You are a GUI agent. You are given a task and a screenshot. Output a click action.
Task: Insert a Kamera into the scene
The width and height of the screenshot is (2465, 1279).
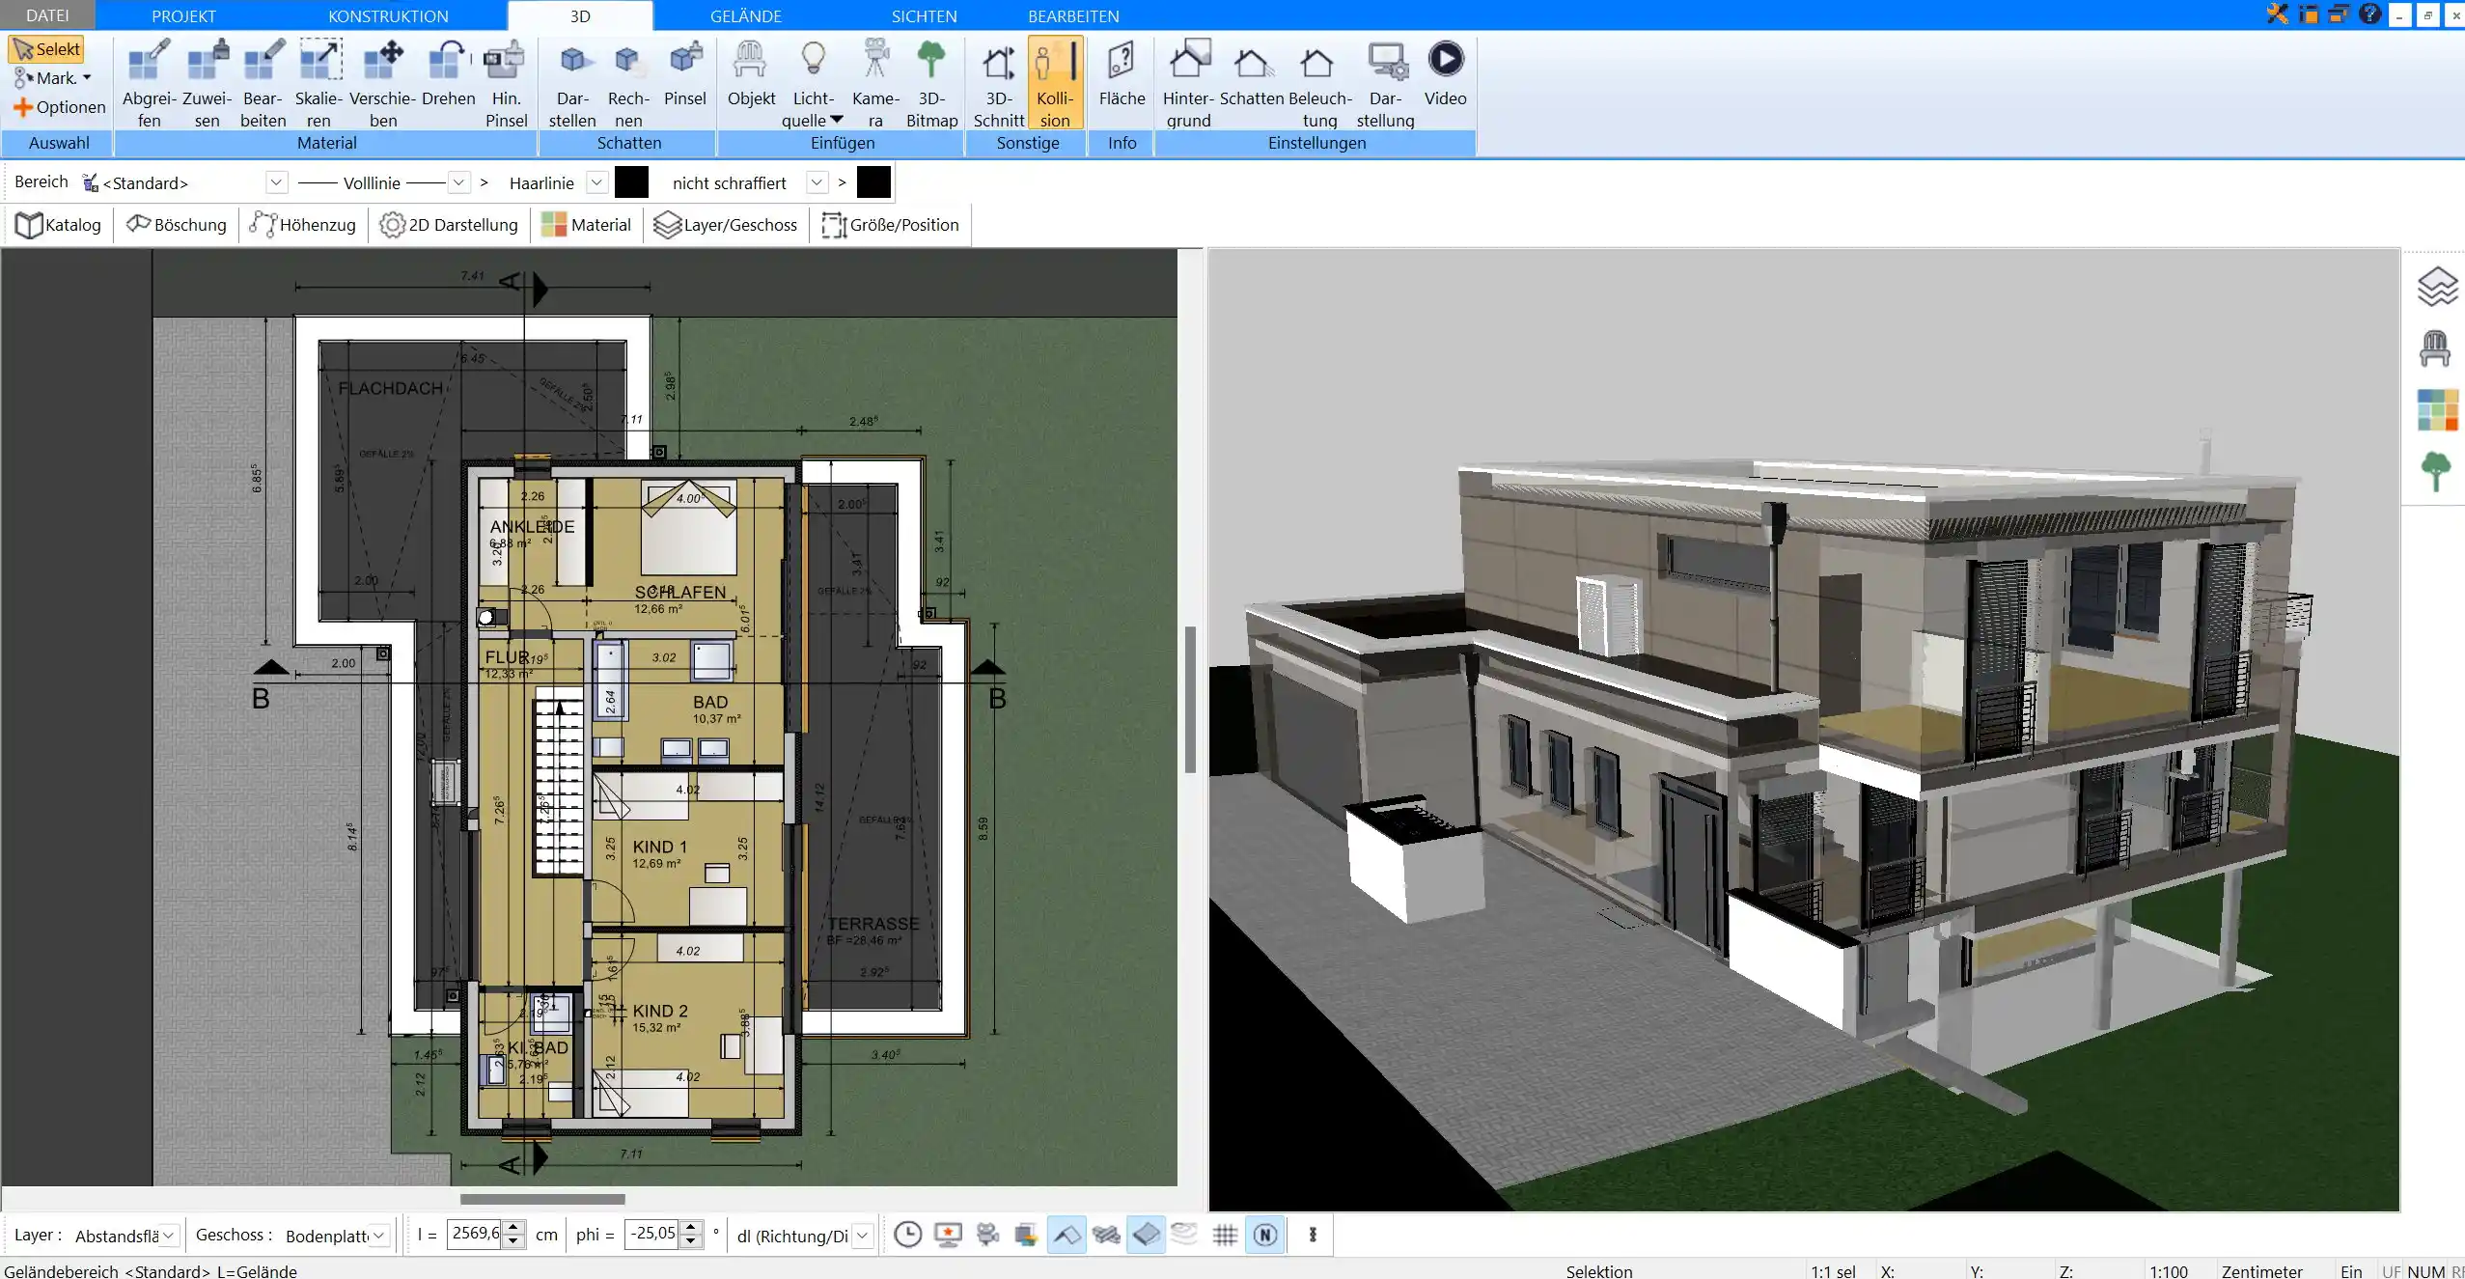point(875,83)
